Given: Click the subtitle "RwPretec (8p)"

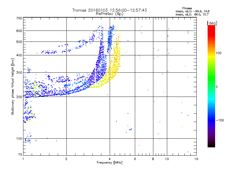Looking at the screenshot, I should (109, 14).
